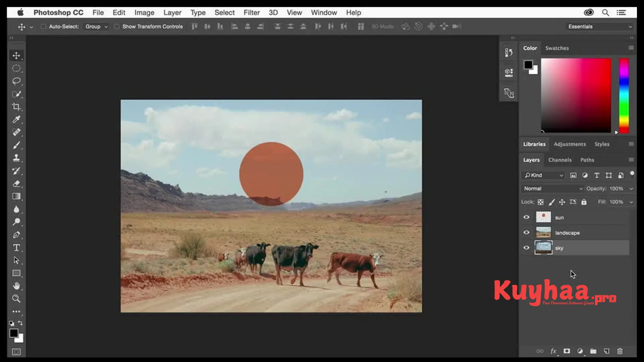Open the Auto-Select Group dropdown
The width and height of the screenshot is (644, 362).
[x=96, y=26]
